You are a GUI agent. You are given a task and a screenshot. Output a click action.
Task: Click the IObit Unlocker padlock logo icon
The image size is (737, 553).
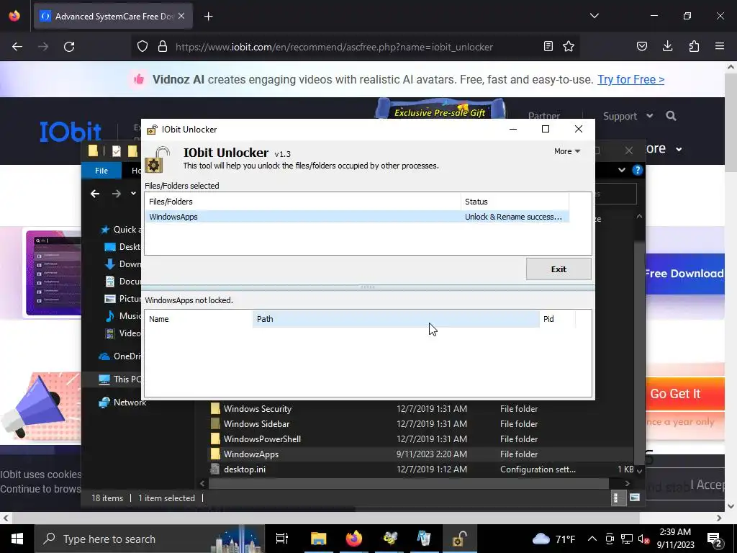(158, 159)
